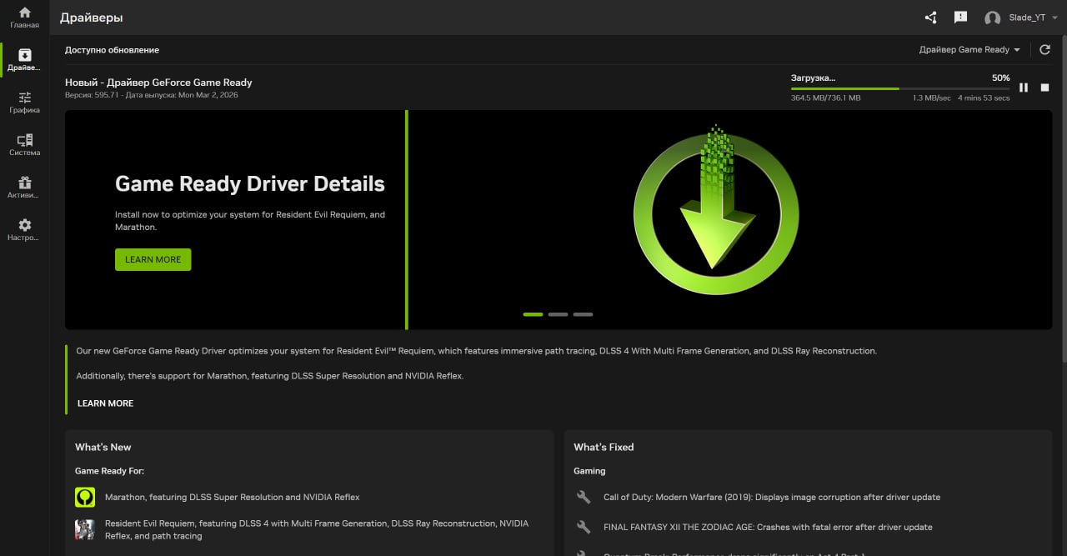Open the Система sidebar icon

(x=25, y=144)
